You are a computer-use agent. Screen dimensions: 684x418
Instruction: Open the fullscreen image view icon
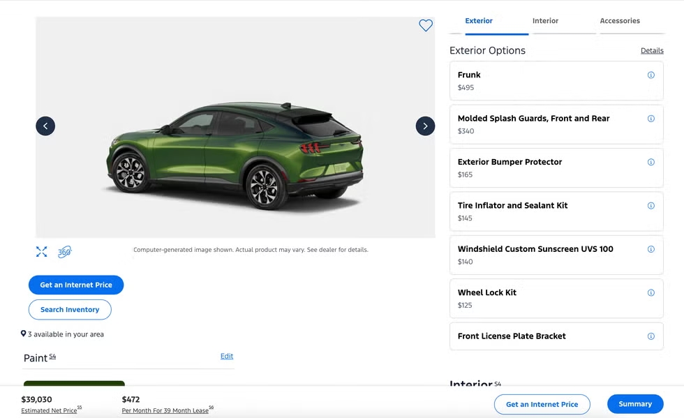[x=41, y=251]
